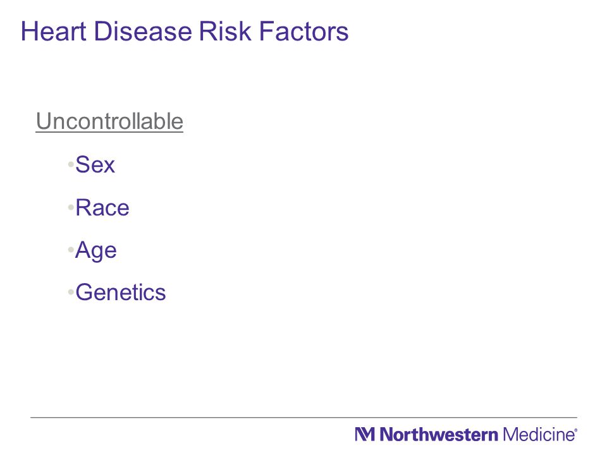The image size is (607, 455).
Task: Click the bullet dot before Race
Action: pyautogui.click(x=71, y=207)
